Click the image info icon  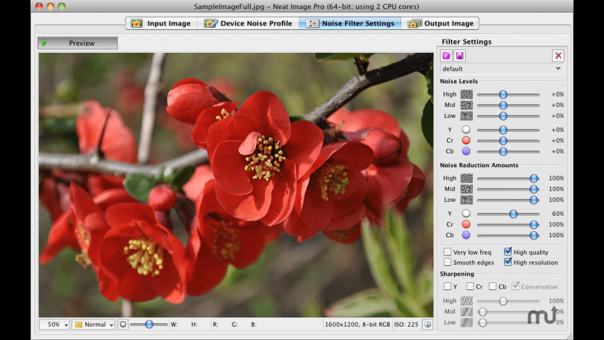click(428, 325)
